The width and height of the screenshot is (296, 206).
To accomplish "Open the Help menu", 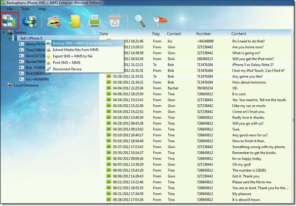I will tap(42, 9).
